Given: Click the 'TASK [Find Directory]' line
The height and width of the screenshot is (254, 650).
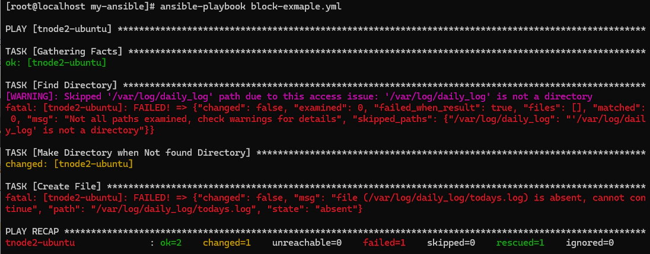Looking at the screenshot, I should click(325, 86).
